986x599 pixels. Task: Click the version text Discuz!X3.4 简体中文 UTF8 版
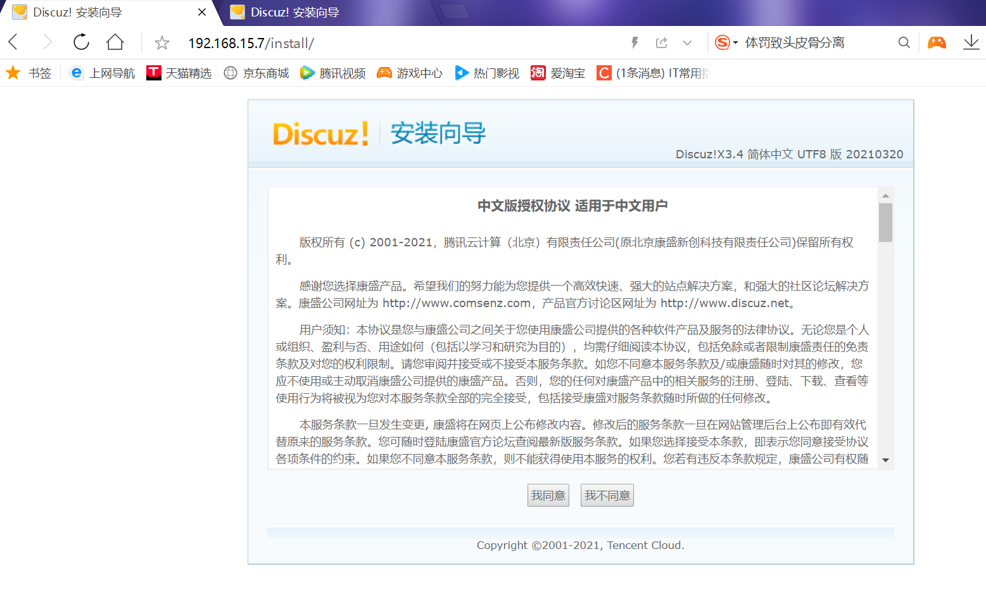click(x=759, y=154)
